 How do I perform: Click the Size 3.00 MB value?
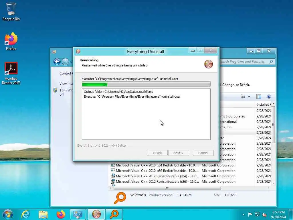pyautogui.click(x=230, y=195)
